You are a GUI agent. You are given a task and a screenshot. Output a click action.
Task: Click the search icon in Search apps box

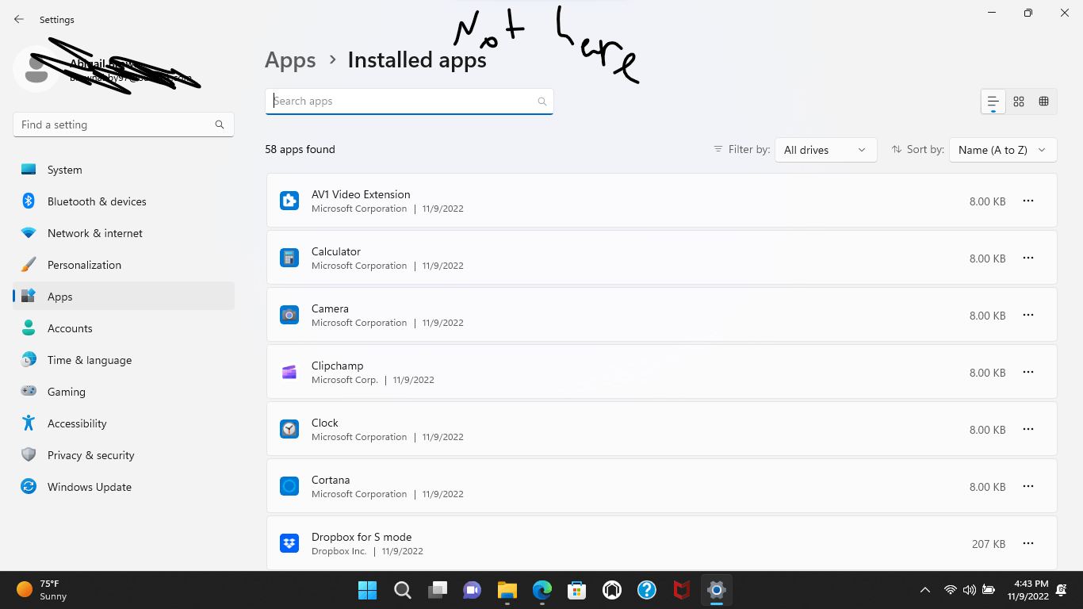[x=541, y=101]
